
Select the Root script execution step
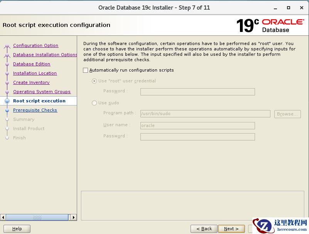39,101
